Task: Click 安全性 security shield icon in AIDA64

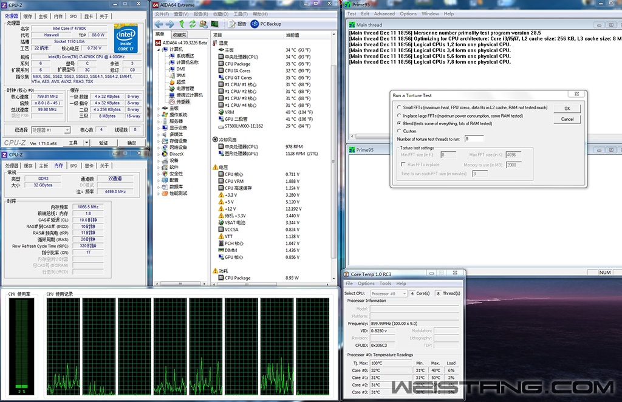Action: click(165, 174)
